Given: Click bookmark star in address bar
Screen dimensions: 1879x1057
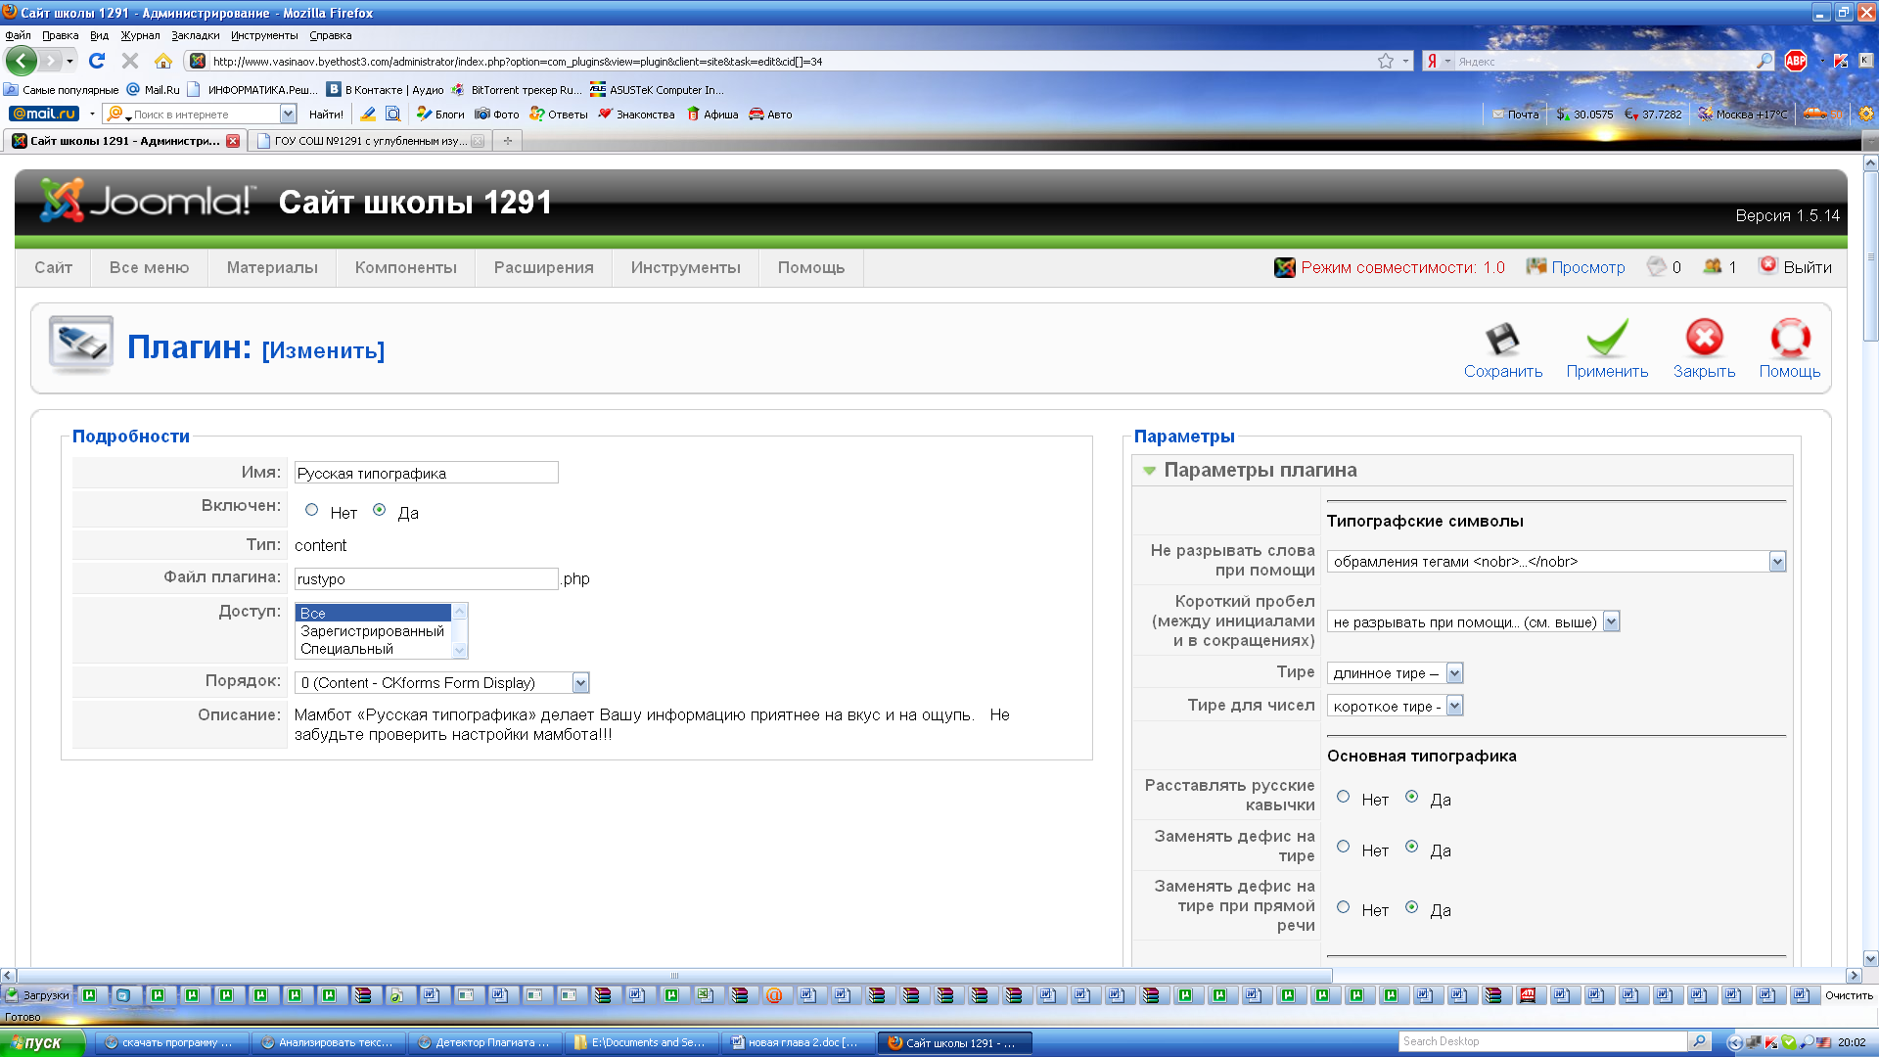Looking at the screenshot, I should pyautogui.click(x=1386, y=61).
